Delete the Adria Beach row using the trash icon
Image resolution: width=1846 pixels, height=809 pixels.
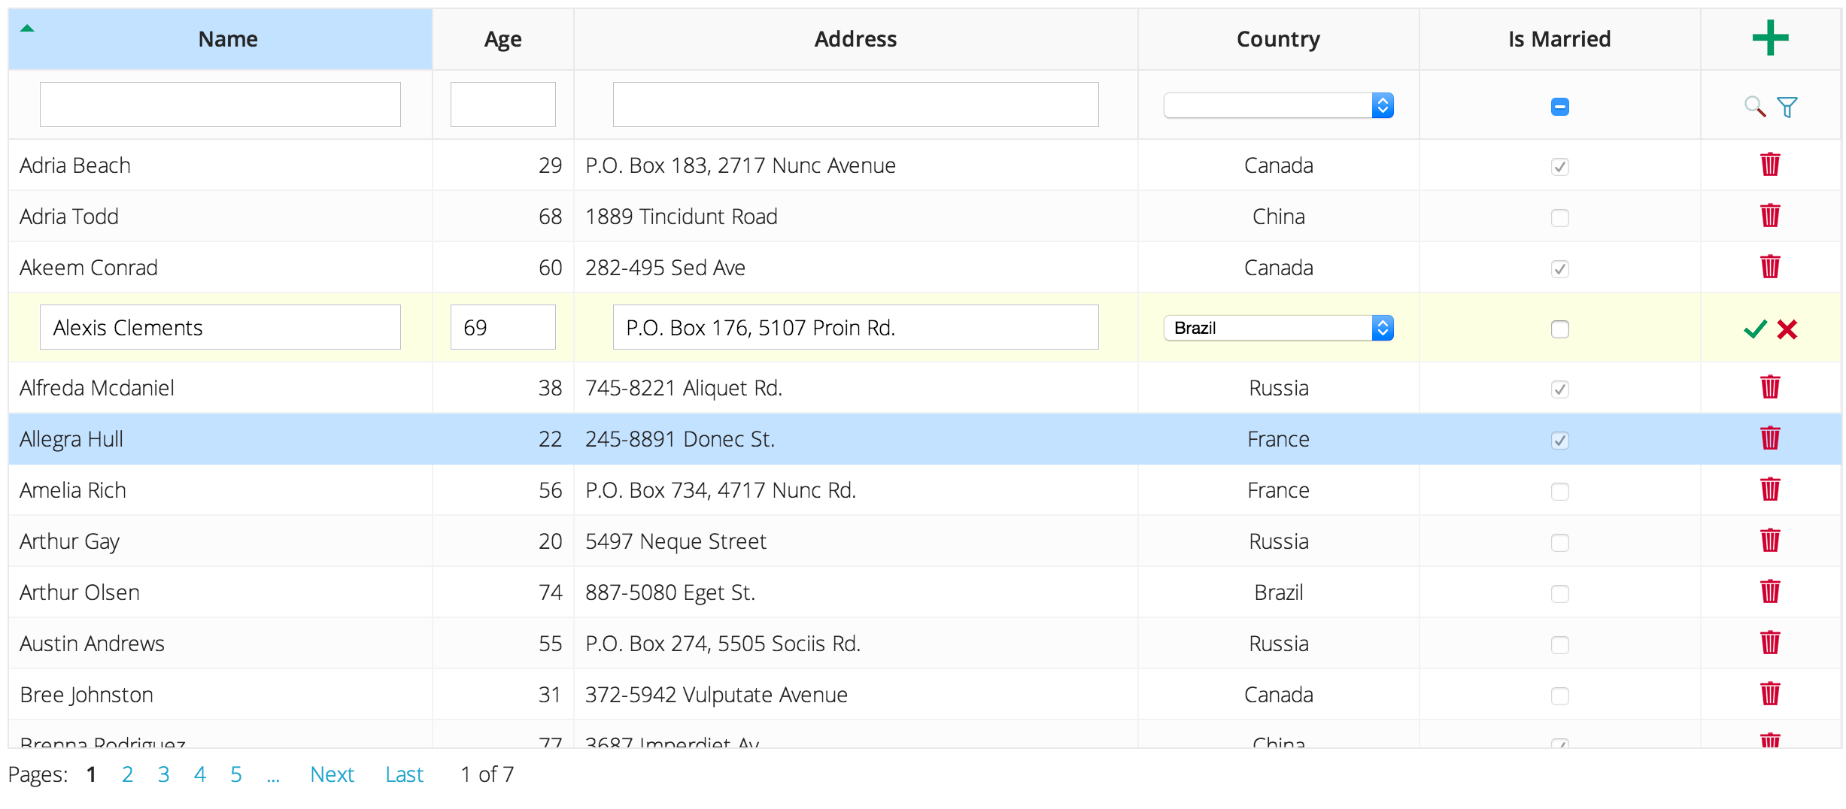pos(1769,165)
